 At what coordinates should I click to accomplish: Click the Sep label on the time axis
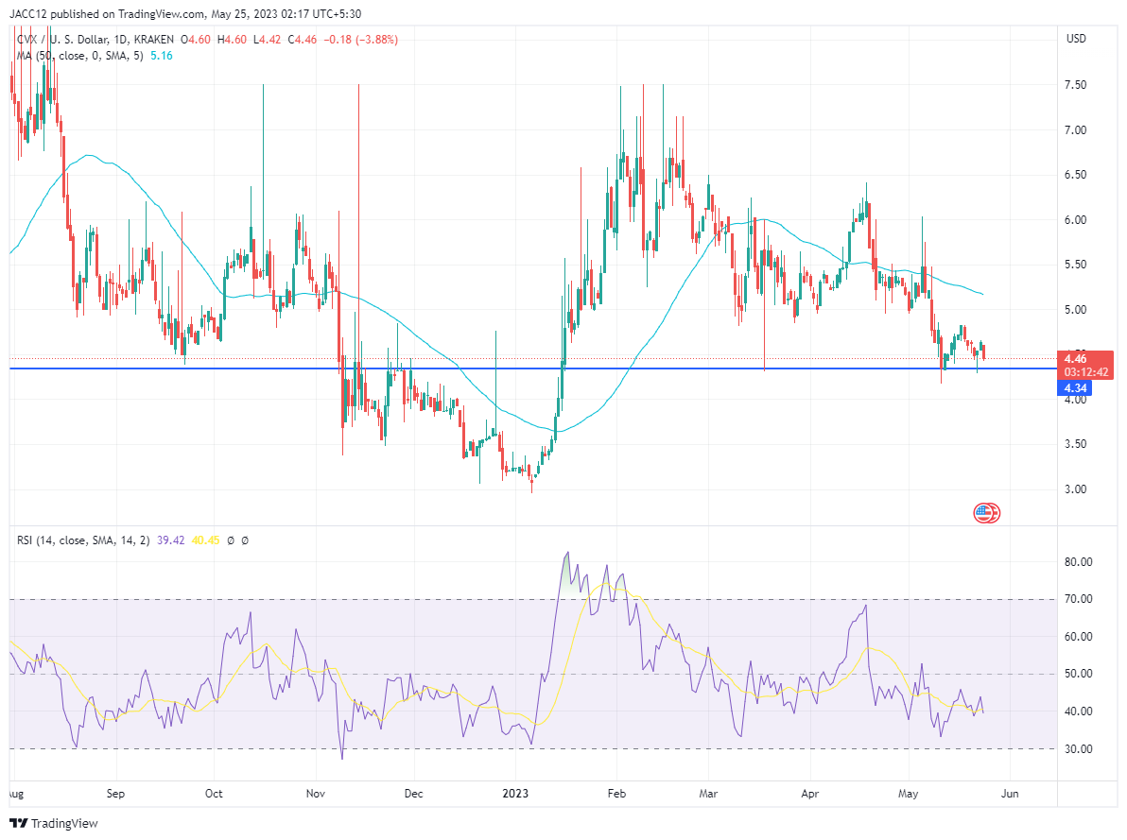115,794
